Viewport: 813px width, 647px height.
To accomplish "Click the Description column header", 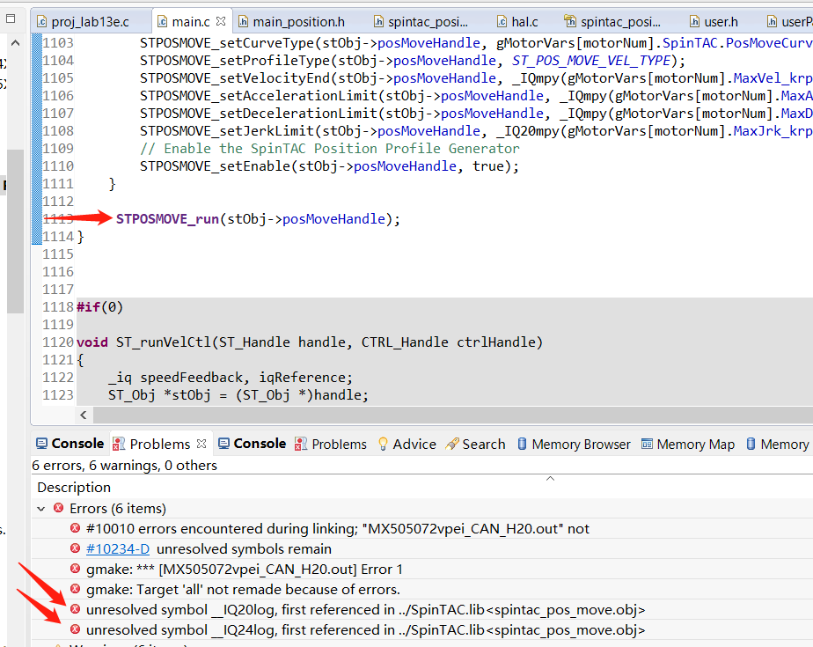I will [x=74, y=487].
